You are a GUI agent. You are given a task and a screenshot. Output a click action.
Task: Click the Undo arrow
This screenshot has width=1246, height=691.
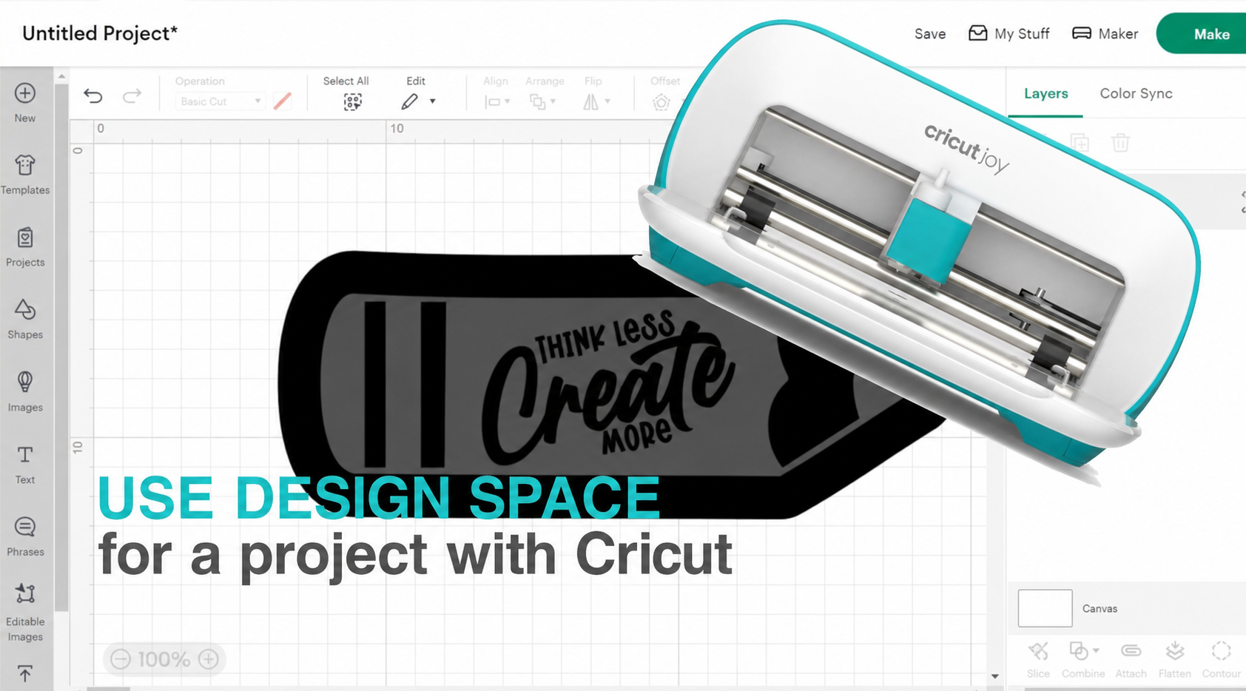(x=93, y=95)
